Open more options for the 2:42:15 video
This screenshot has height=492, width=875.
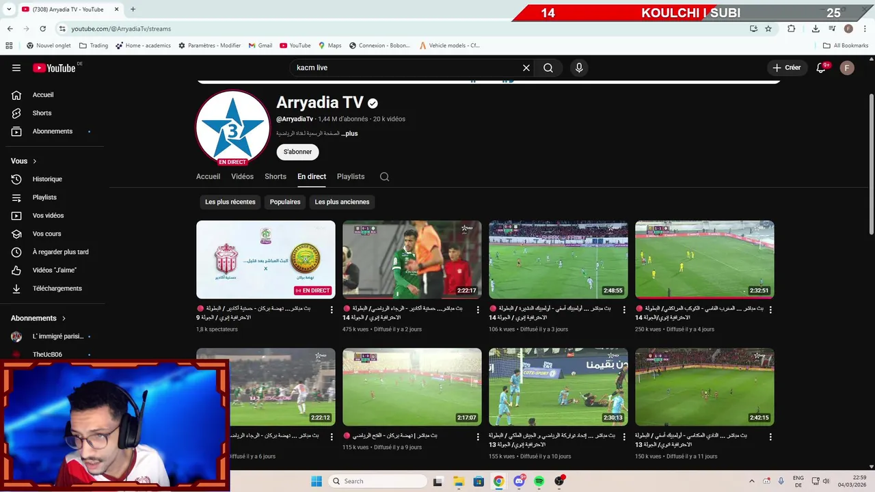[770, 437]
